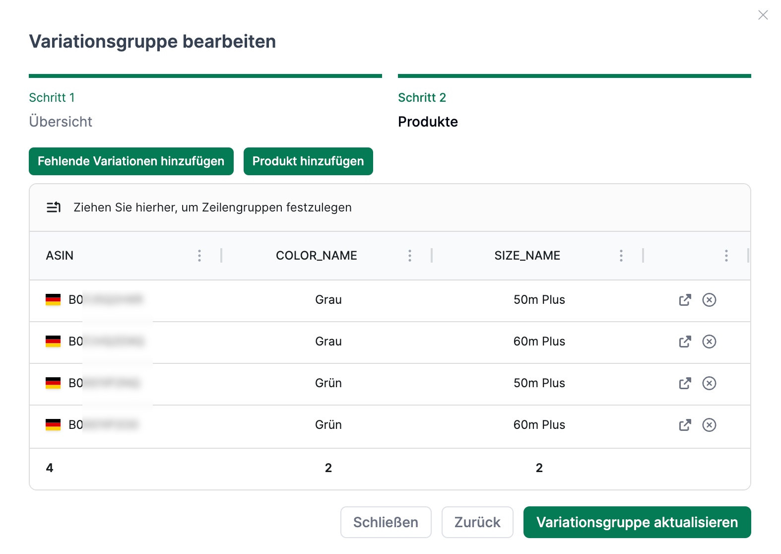Select Schritt 2 Produkte step

click(x=575, y=102)
